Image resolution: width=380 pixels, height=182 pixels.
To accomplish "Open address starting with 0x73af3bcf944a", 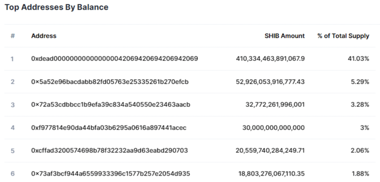I will [x=111, y=173].
